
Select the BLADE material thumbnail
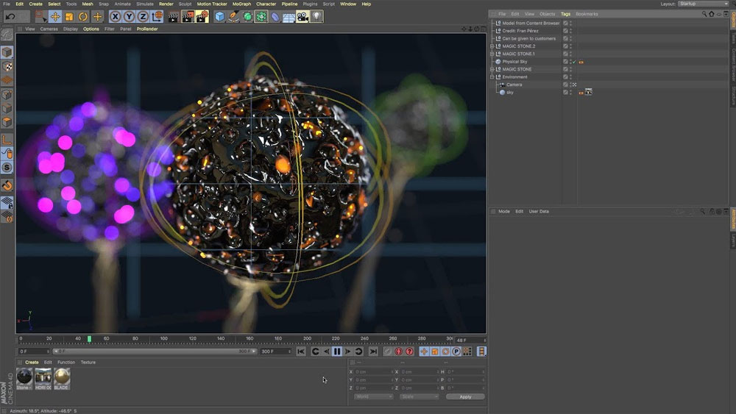tap(62, 379)
